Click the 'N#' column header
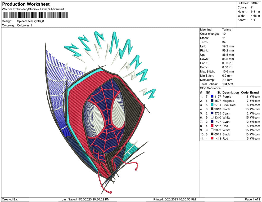 click(208, 92)
